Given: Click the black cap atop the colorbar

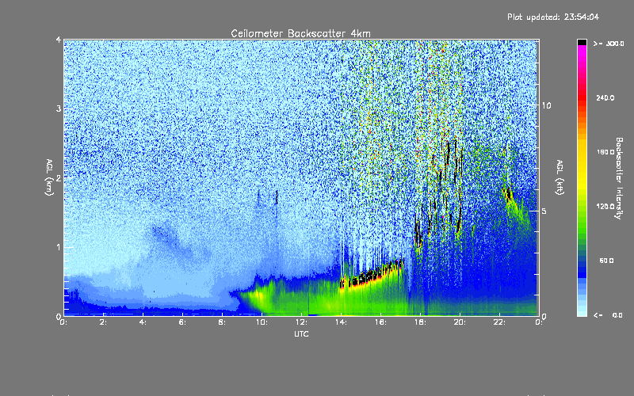Looking at the screenshot, I should (582, 42).
